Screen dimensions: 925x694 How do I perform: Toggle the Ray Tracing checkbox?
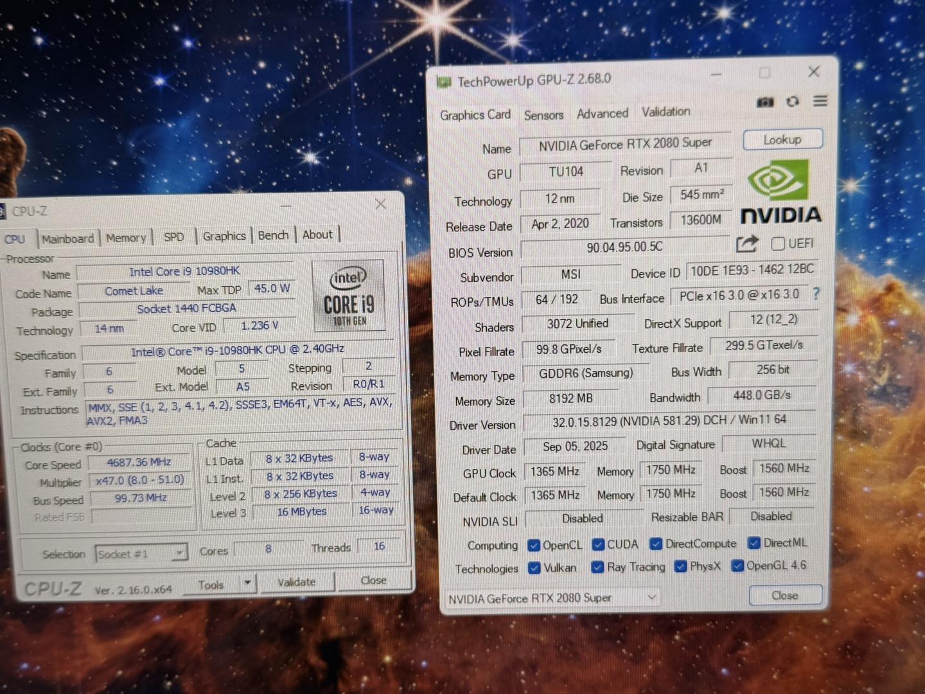(x=597, y=567)
